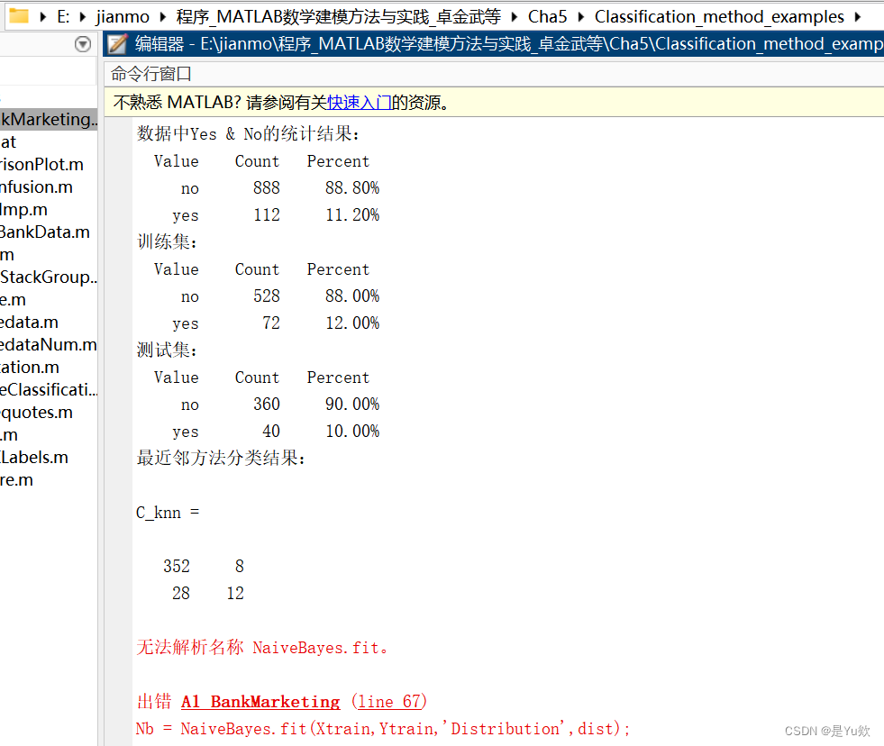Select Classification_method_examples in address path
The image size is (884, 746).
(719, 17)
